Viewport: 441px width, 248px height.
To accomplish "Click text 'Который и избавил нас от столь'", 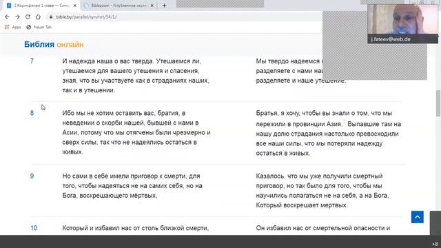I will tap(110, 228).
